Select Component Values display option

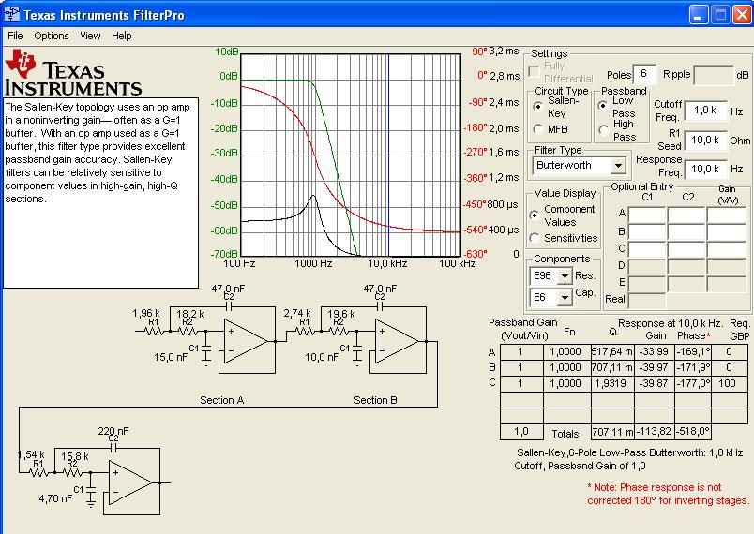pos(534,215)
